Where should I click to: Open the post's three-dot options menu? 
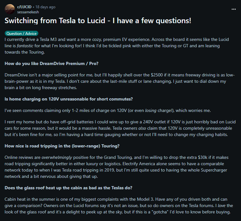point(234,9)
